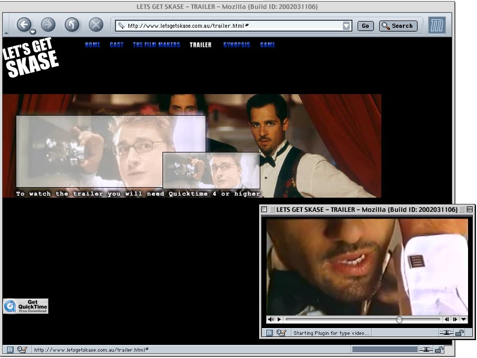
Task: Click the QuickTime playback position slider handle
Action: (x=399, y=320)
